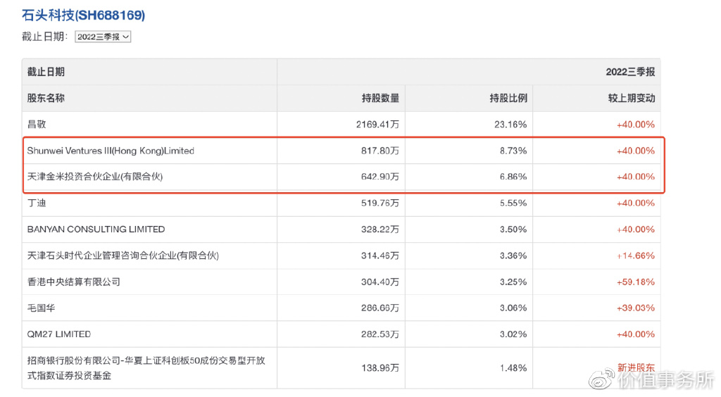Image resolution: width=721 pixels, height=397 pixels.
Task: Open the 截止日期 2022三季报 dropdown
Action: coord(103,37)
